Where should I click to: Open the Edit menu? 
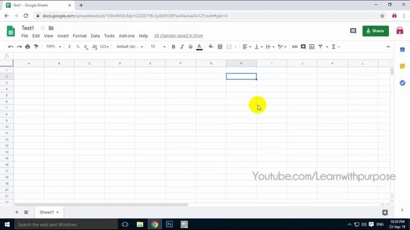36,36
